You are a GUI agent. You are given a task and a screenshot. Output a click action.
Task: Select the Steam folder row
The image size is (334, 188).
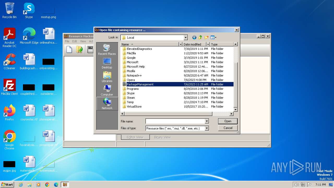click(x=177, y=98)
